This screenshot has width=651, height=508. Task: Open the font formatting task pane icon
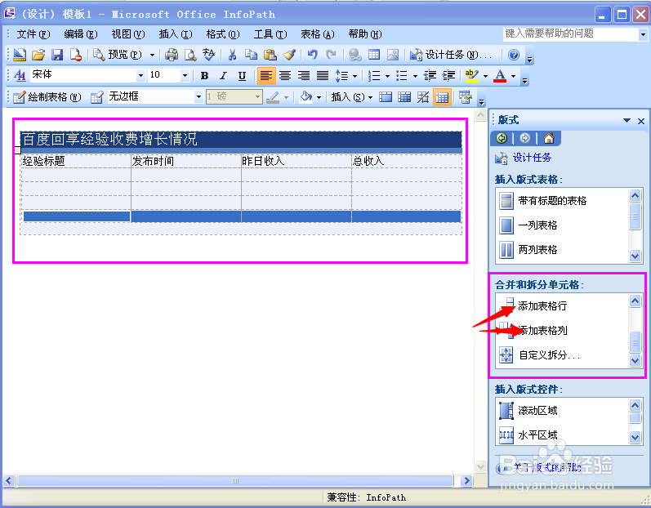tap(20, 75)
